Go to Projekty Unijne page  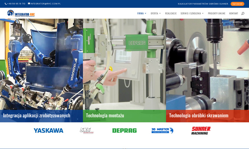(x=217, y=13)
